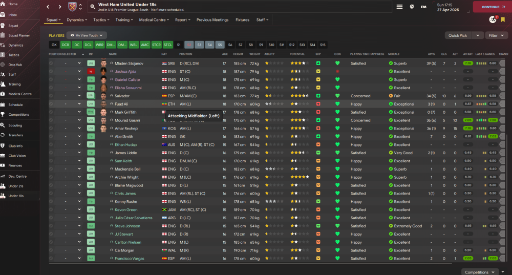
Task: Tick the selection circle for Mladen Stojanov
Action: click(x=51, y=63)
